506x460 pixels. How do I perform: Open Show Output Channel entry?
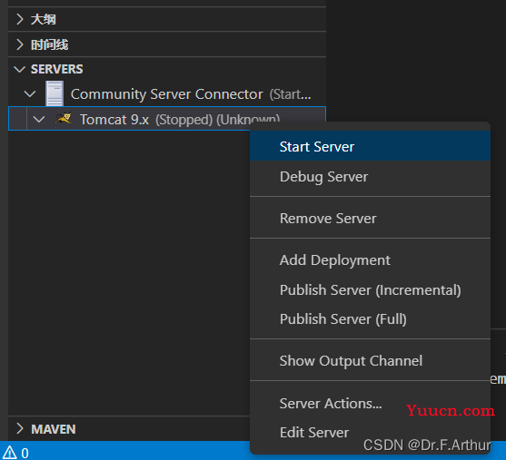[x=370, y=361]
